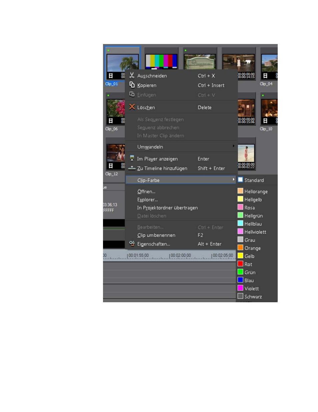Image resolution: width=318 pixels, height=412 pixels.
Task: Click the properties icon beside Eigenschaften
Action: (132, 244)
